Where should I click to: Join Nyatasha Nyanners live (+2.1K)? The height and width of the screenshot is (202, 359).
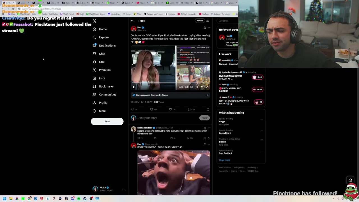tap(257, 77)
